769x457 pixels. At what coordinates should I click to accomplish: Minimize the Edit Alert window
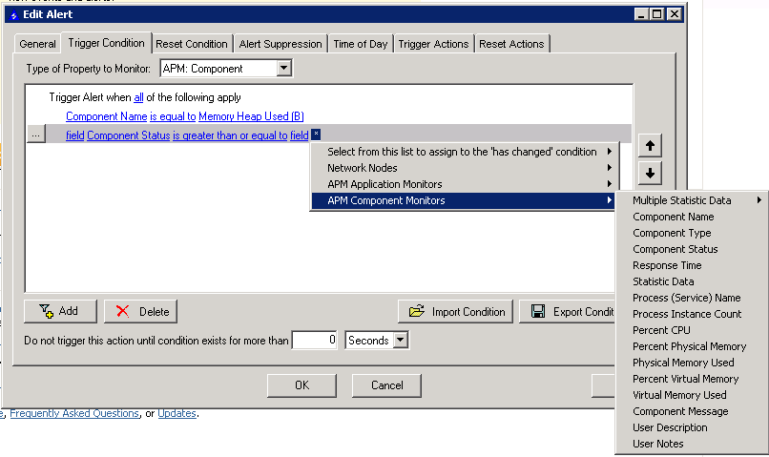click(641, 14)
